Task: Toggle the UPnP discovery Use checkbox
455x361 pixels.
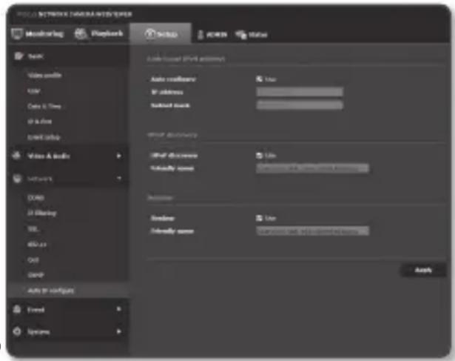Action: point(259,156)
